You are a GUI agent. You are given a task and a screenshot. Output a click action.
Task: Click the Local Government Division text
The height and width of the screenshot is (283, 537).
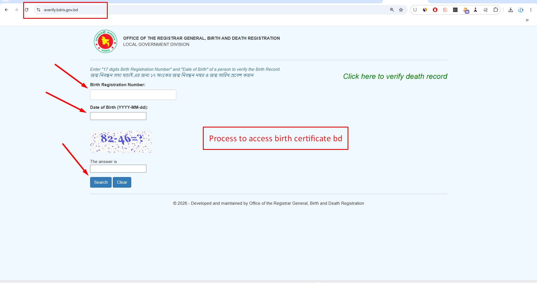tap(156, 44)
